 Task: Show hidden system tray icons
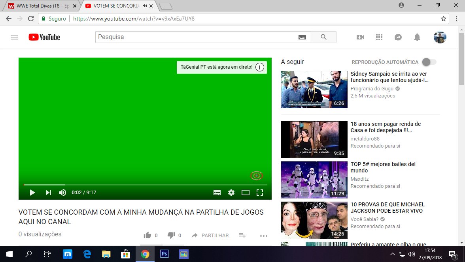(392, 254)
